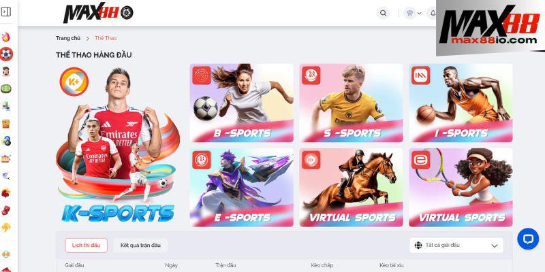Image resolution: width=545 pixels, height=272 pixels.
Task: Switch to the Lịch thi đấu tab
Action: coord(86,245)
